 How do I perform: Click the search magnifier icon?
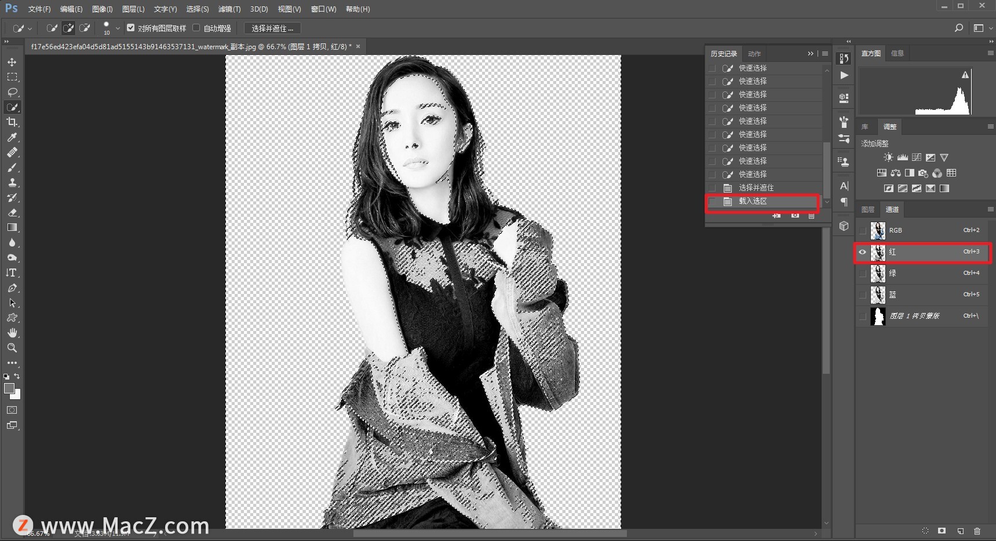tap(959, 28)
